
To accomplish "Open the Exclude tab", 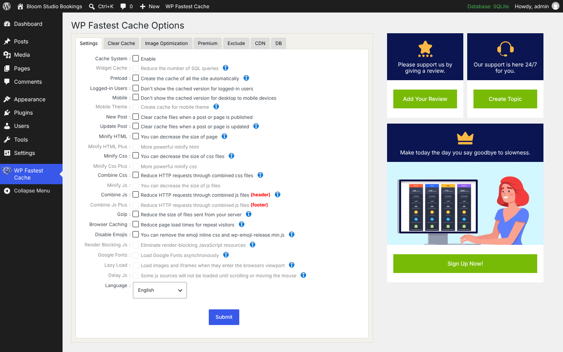I will pos(236,43).
